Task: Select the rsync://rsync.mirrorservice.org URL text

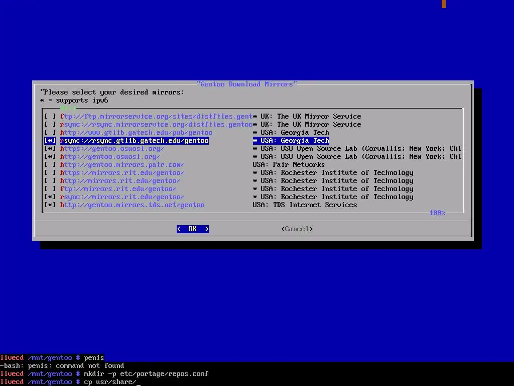Action: click(x=156, y=125)
